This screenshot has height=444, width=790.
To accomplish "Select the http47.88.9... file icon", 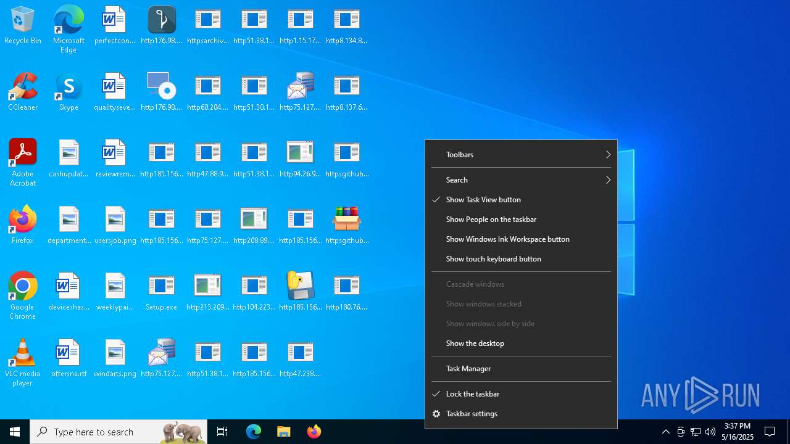I will point(207,159).
